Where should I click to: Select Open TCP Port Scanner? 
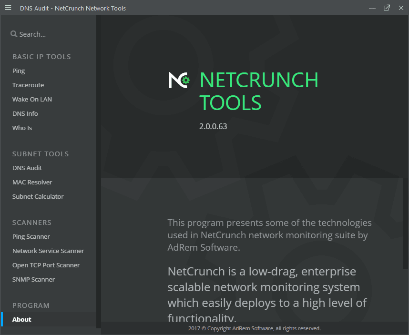tap(46, 265)
